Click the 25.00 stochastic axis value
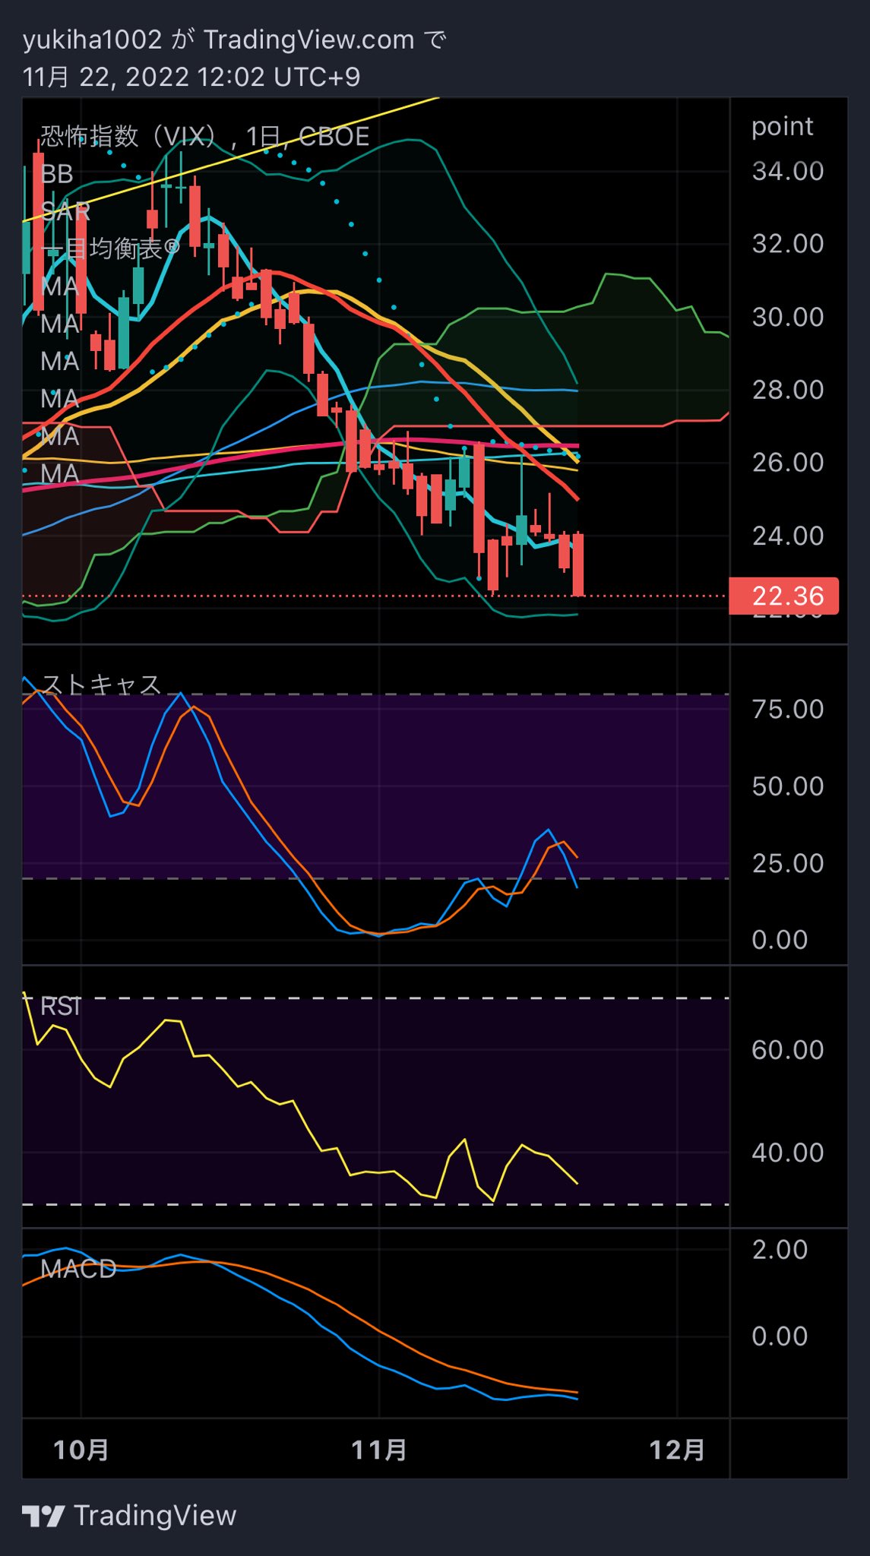This screenshot has height=1556, width=870. point(788,863)
